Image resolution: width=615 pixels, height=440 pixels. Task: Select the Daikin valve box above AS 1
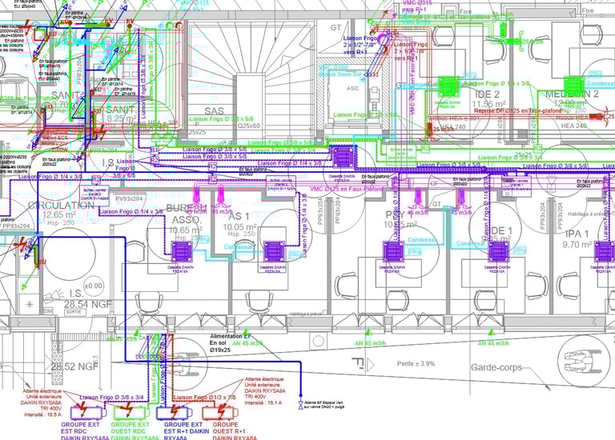coord(281,185)
